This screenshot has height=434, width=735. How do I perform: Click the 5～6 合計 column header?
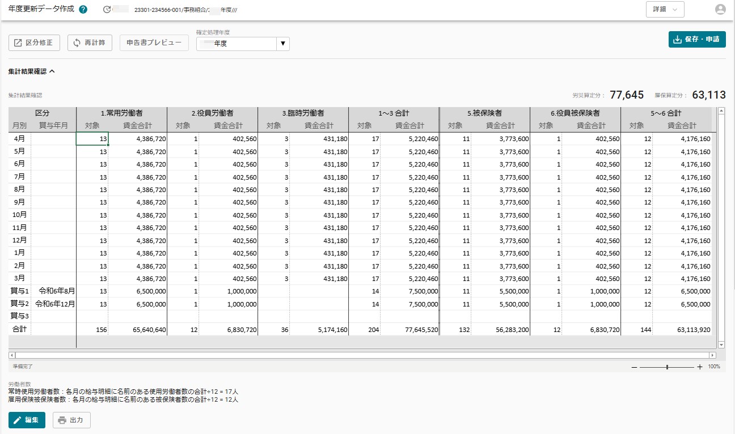coord(666,113)
